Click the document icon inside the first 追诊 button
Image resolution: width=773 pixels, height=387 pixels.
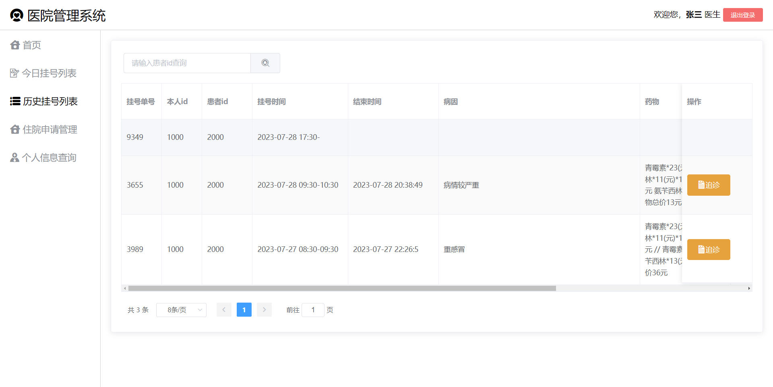tap(701, 185)
